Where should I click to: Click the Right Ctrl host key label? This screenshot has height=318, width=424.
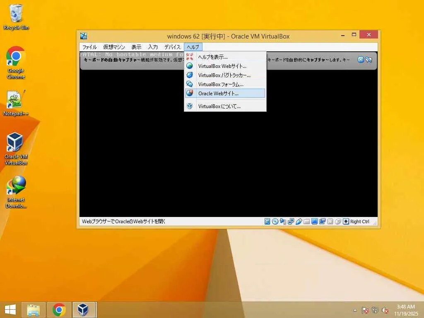coord(360,222)
